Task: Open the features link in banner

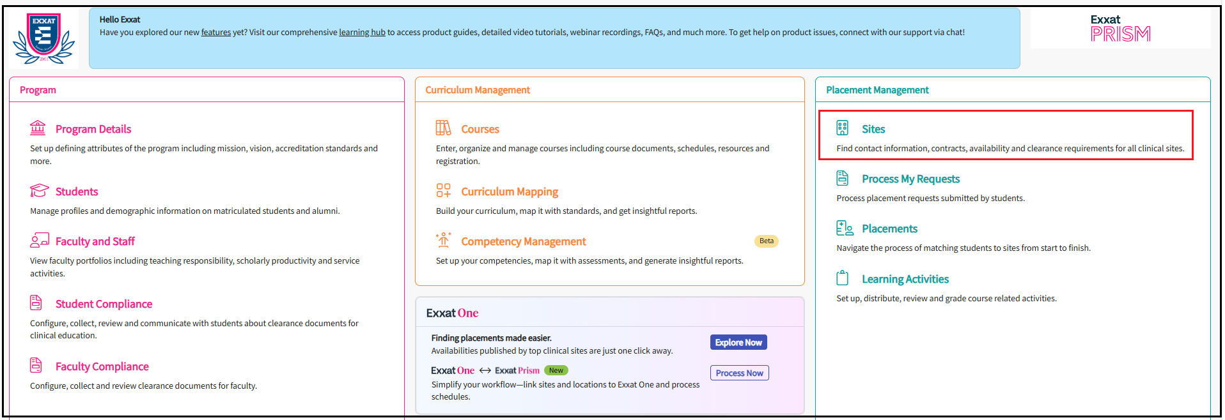Action: coord(216,33)
